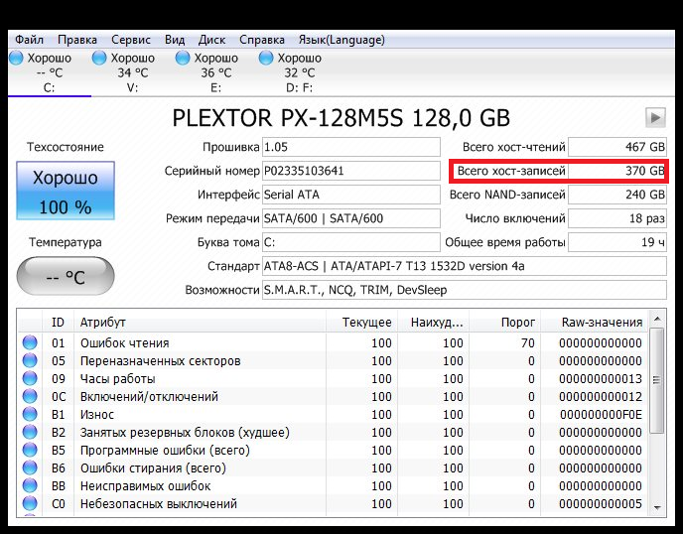Click the Порог column header
The width and height of the screenshot is (683, 534).
click(x=505, y=323)
